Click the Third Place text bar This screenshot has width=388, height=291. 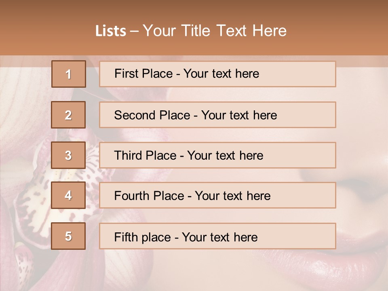217,155
